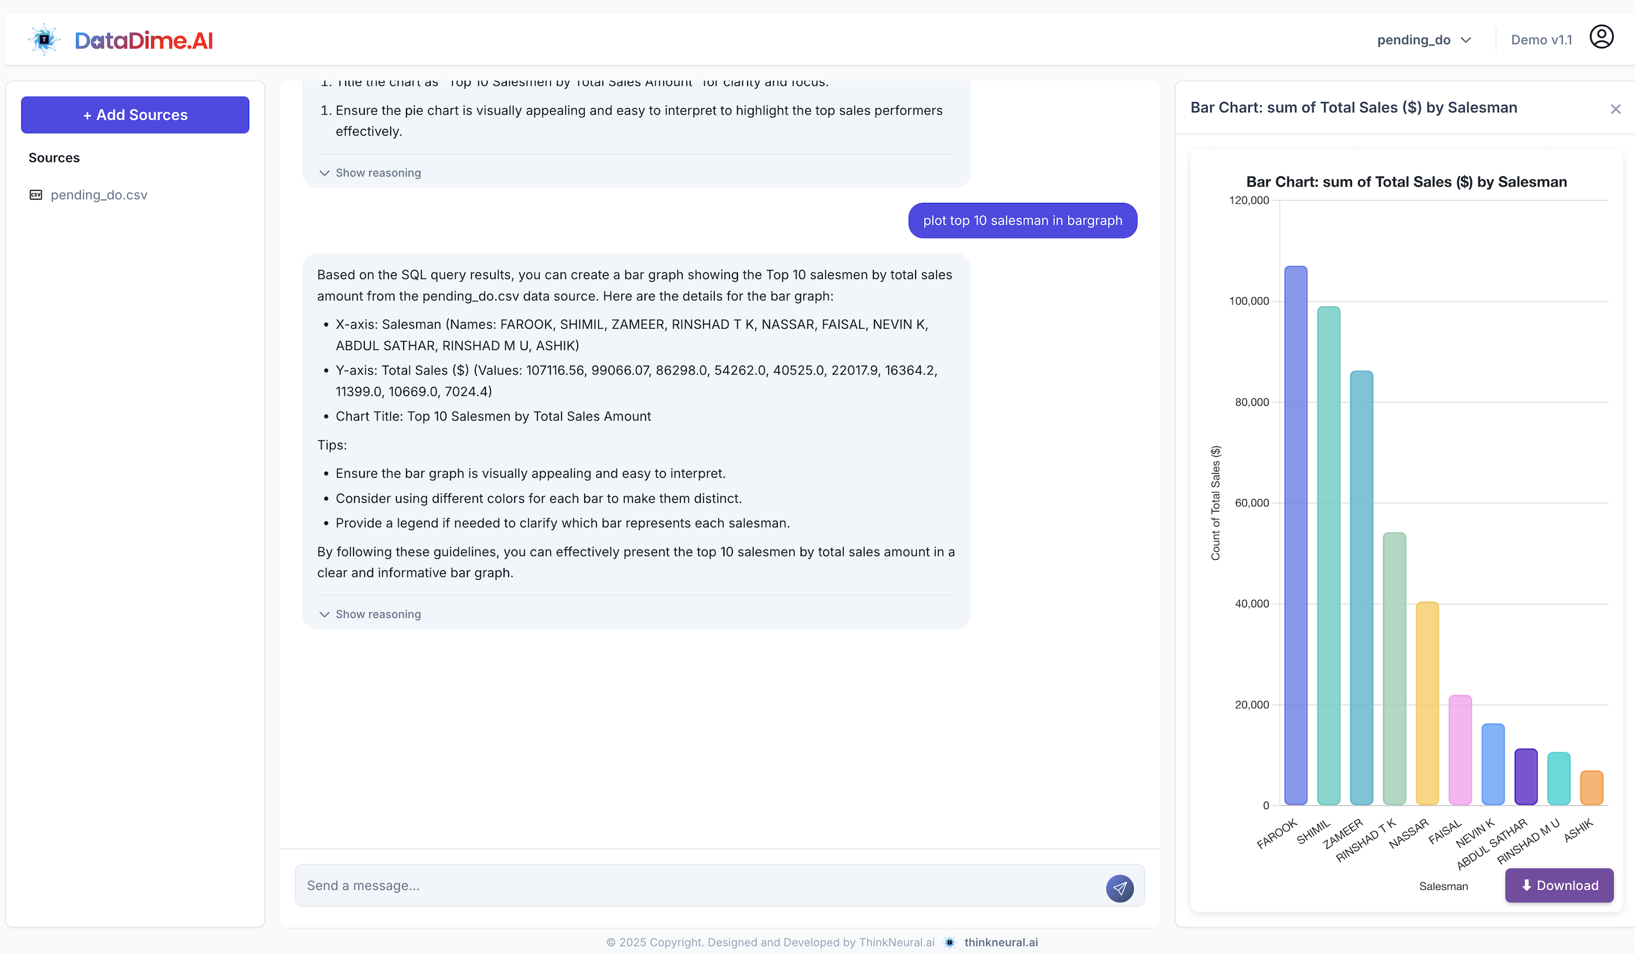The width and height of the screenshot is (1635, 954).
Task: Click the download arrow icon on Download button
Action: (1526, 885)
